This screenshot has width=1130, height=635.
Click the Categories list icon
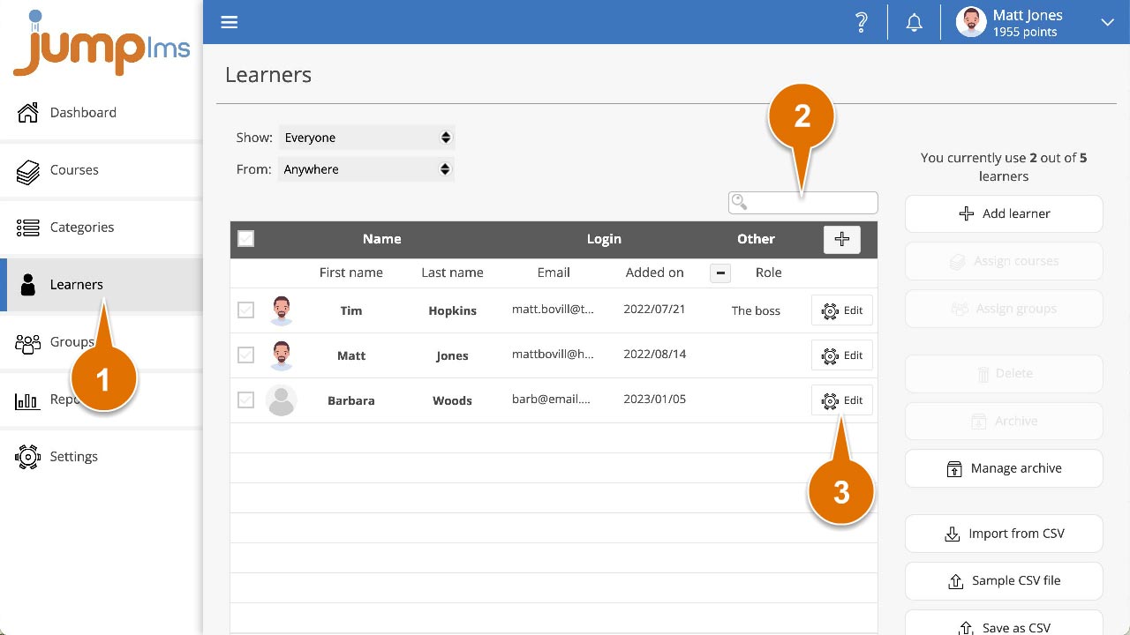coord(28,228)
